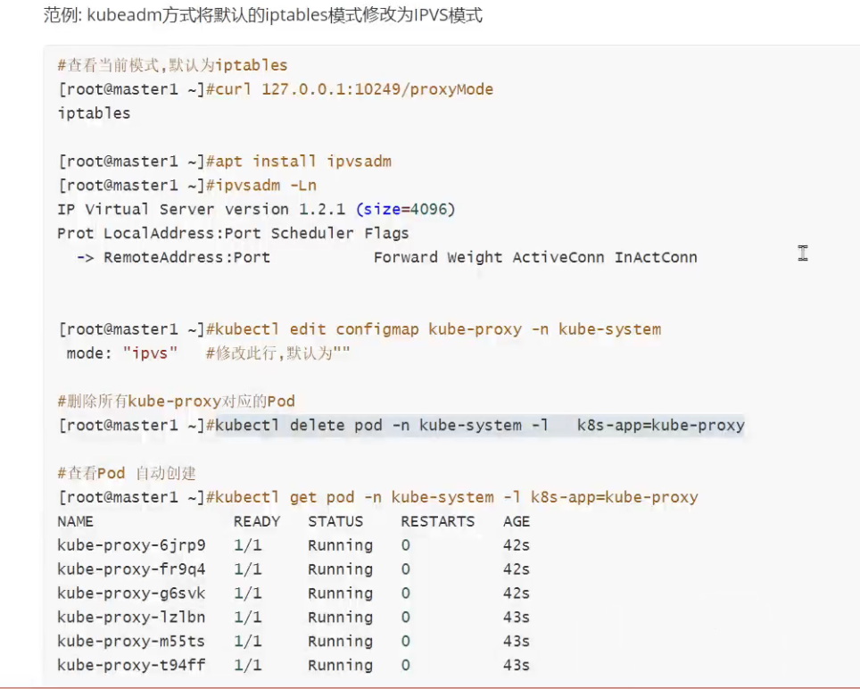This screenshot has width=860, height=689.
Task: Click the RESTARTS column header
Action: point(437,521)
